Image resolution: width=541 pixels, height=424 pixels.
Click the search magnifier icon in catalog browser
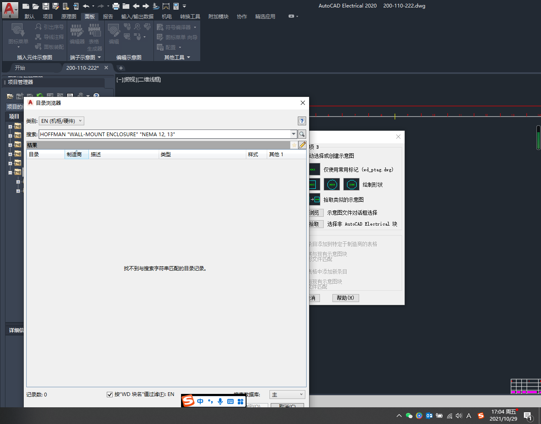(x=302, y=134)
